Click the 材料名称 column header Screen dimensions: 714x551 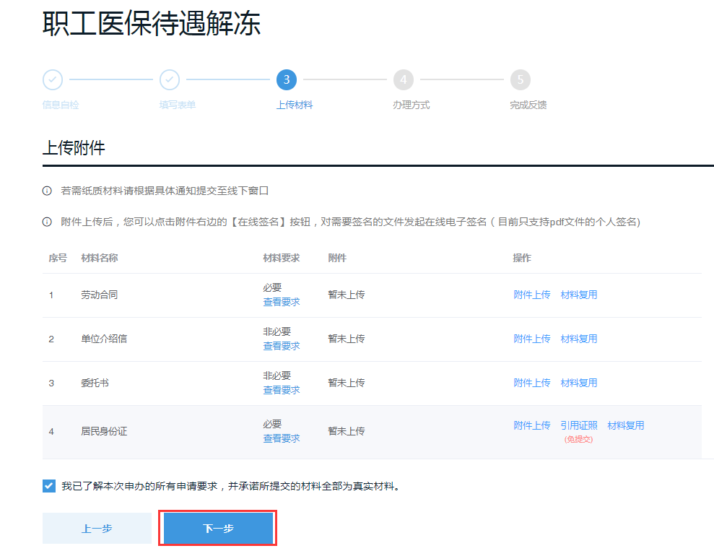pos(100,259)
